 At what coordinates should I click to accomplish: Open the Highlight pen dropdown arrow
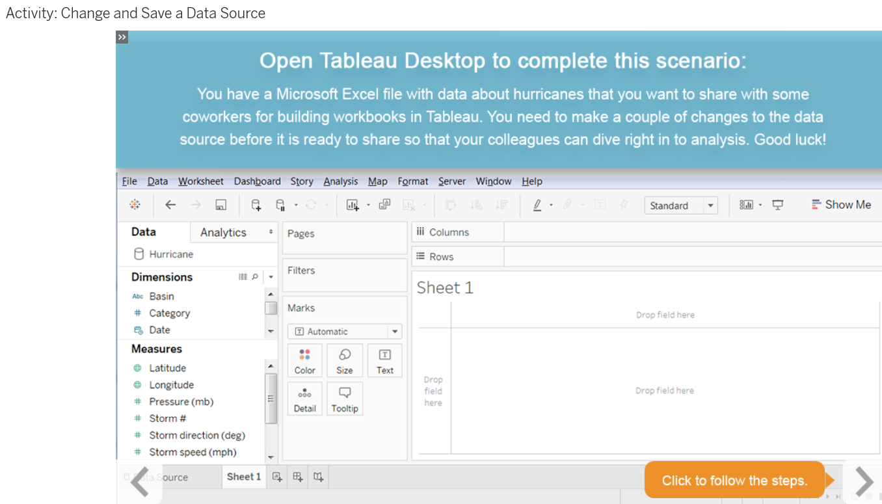coord(551,205)
